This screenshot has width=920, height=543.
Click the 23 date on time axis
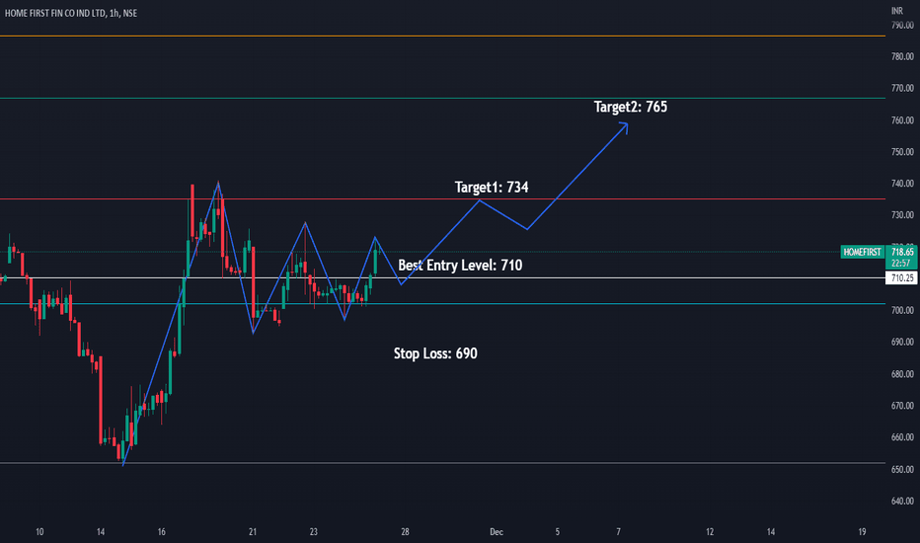coord(313,532)
